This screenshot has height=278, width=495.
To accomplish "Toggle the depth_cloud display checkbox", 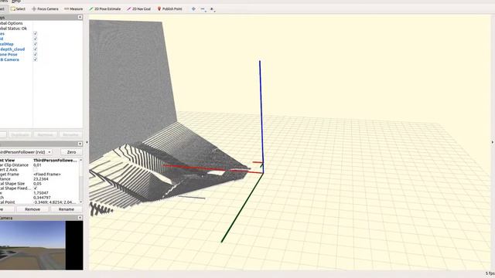I will [x=35, y=49].
